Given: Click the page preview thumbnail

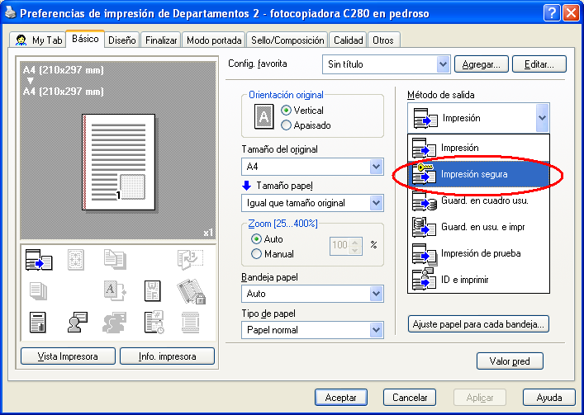Looking at the screenshot, I should coord(118,163).
